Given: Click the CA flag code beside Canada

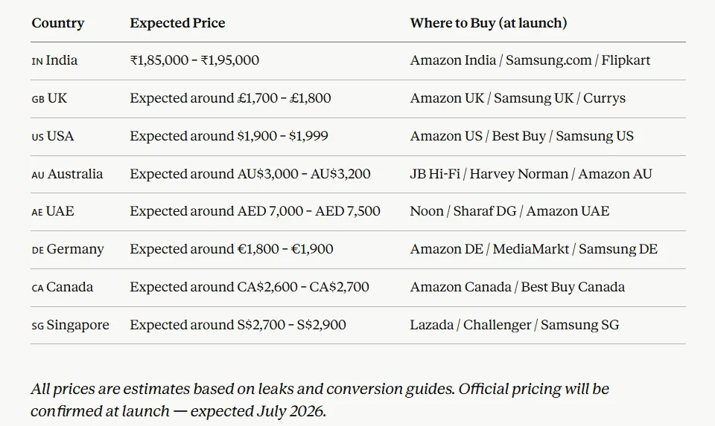Looking at the screenshot, I should pyautogui.click(x=38, y=288).
